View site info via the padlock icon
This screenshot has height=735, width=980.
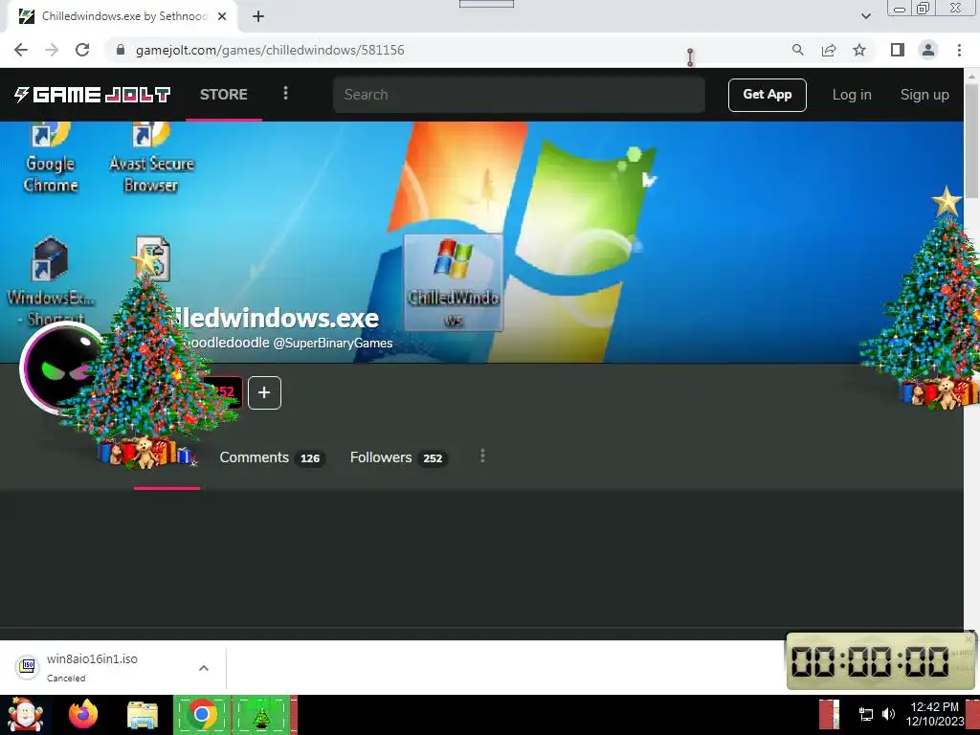(121, 50)
